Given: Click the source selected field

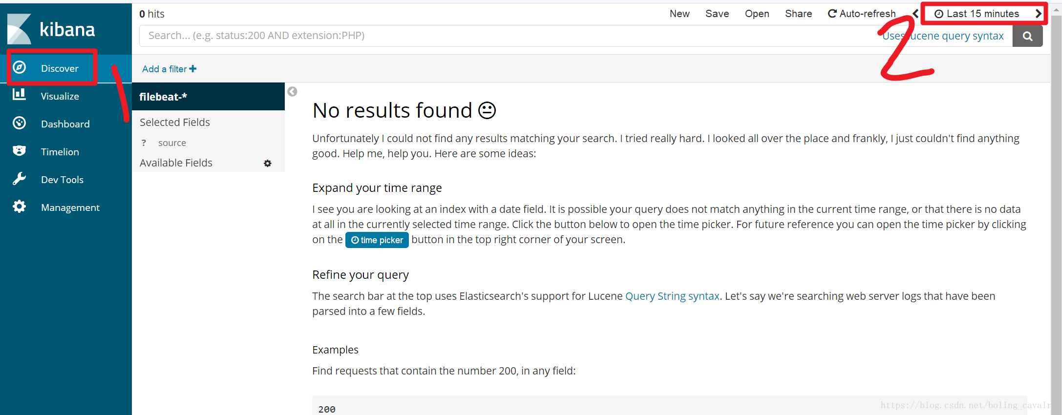Looking at the screenshot, I should tap(172, 143).
